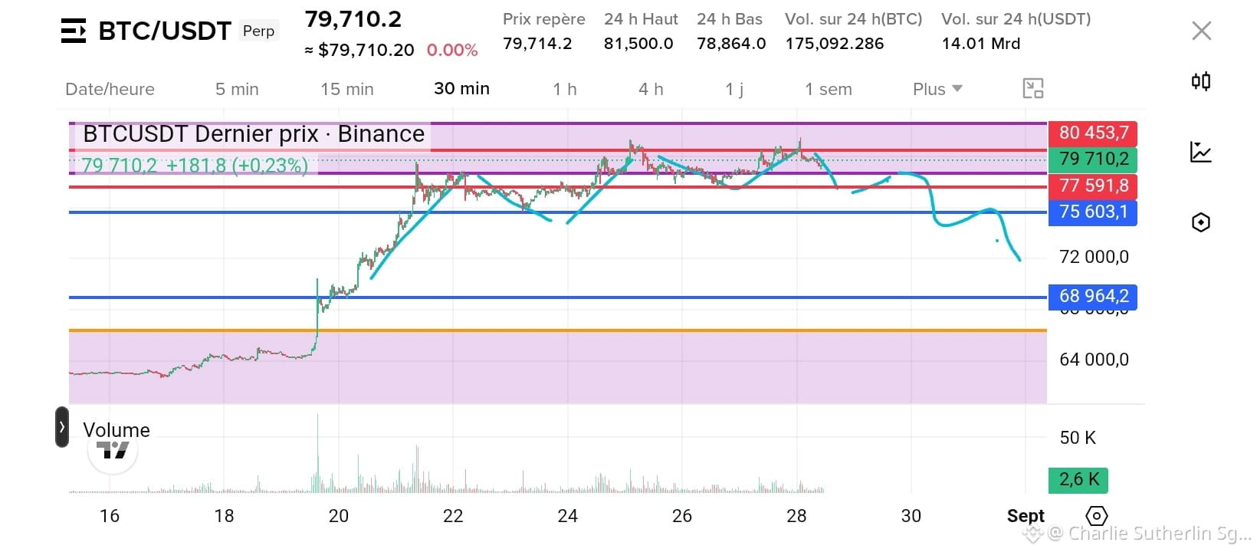Click the green 2,6 K volume label

1078,480
